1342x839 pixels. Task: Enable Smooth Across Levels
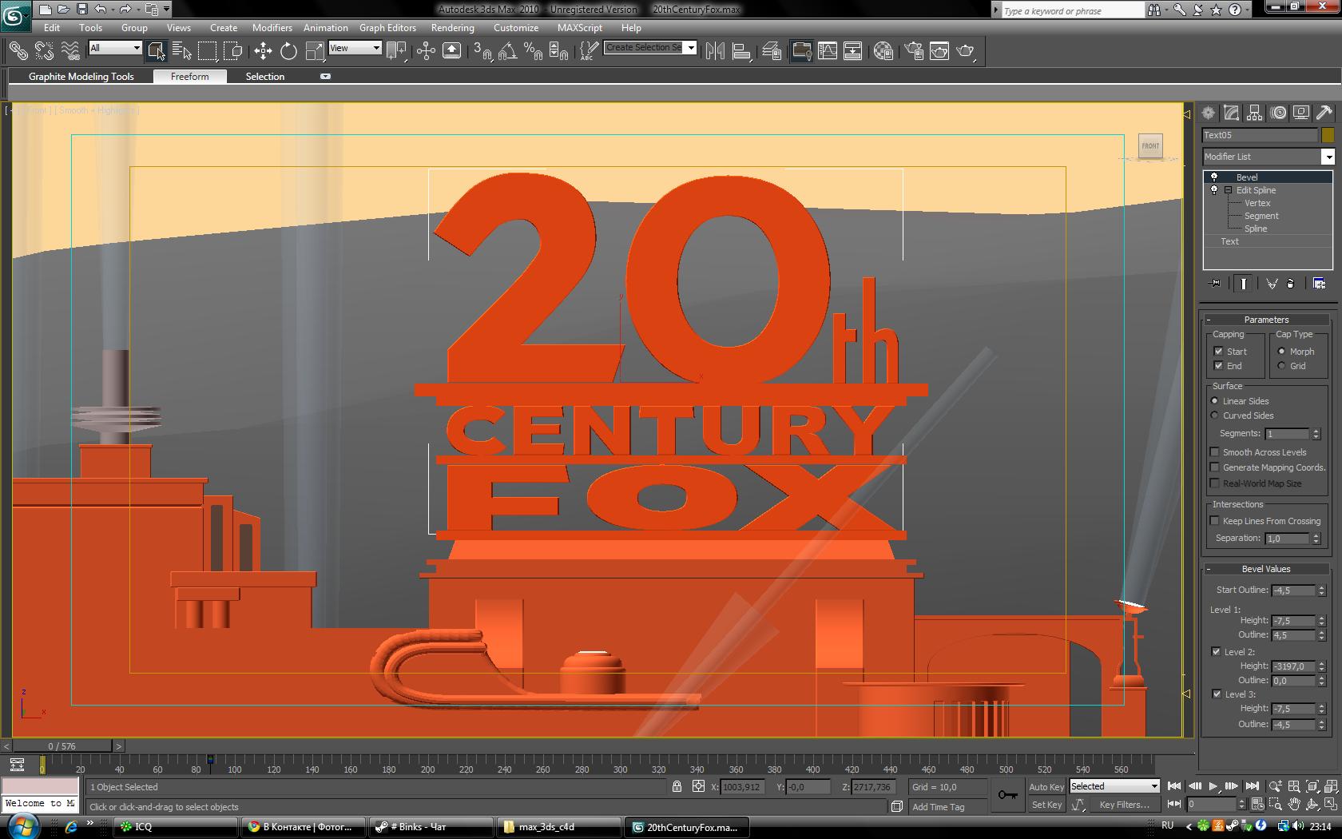point(1215,452)
